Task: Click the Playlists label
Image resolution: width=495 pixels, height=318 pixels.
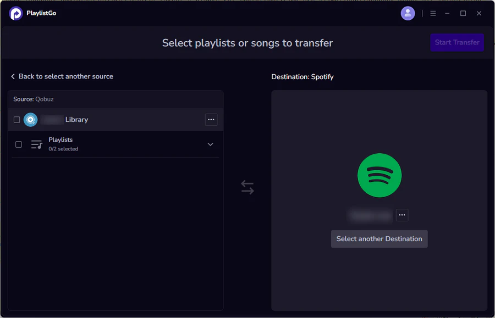Action: [x=61, y=140]
